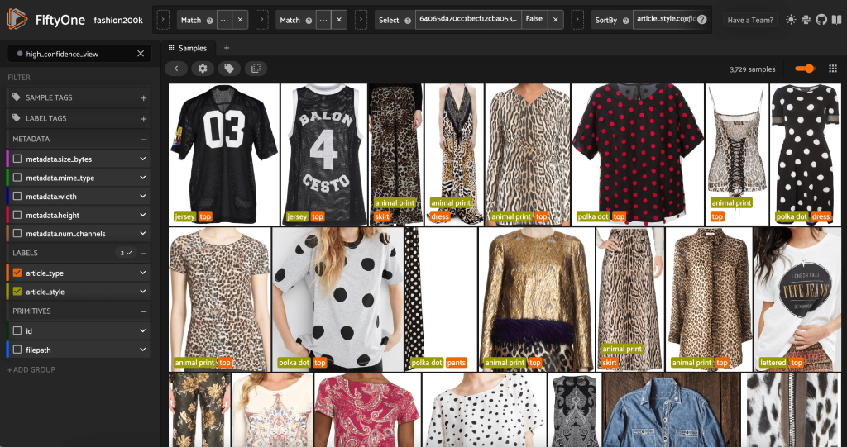Open grid view icon near zoom slider
847x447 pixels.
[x=832, y=69]
